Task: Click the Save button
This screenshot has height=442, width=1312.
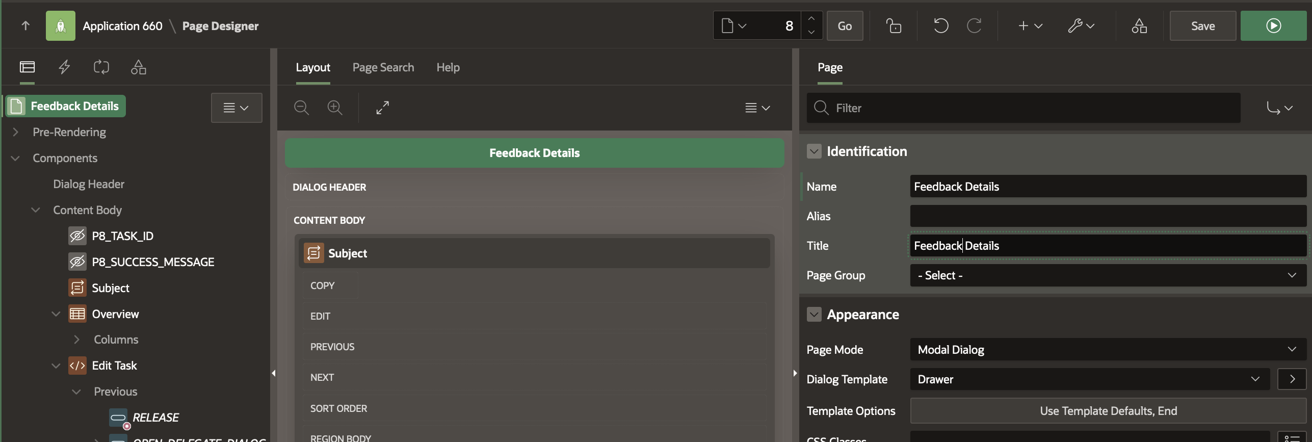Action: point(1202,25)
